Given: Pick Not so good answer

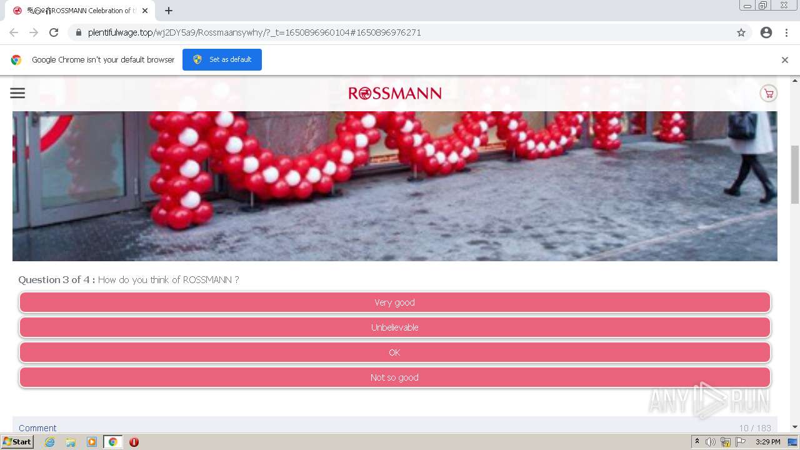Looking at the screenshot, I should pyautogui.click(x=394, y=377).
